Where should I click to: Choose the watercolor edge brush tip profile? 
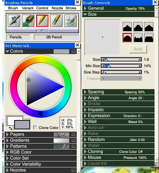click(x=138, y=38)
